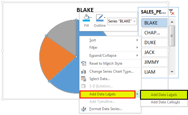Image resolution: width=188 pixels, height=115 pixels.
Task: Click the slicer scroll down arrow
Action: (x=172, y=72)
